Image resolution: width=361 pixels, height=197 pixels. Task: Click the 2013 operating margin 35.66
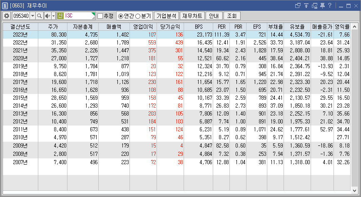coord(343,113)
